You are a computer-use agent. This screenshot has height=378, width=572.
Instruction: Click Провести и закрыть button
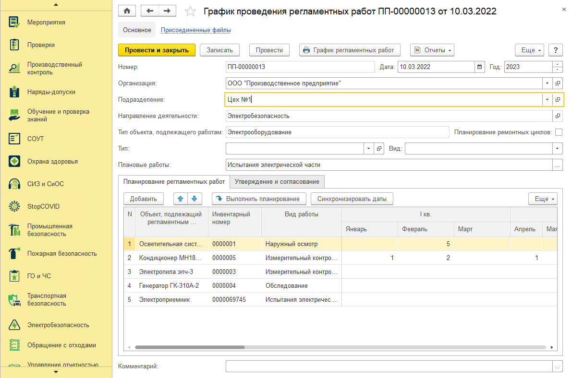[x=157, y=50]
